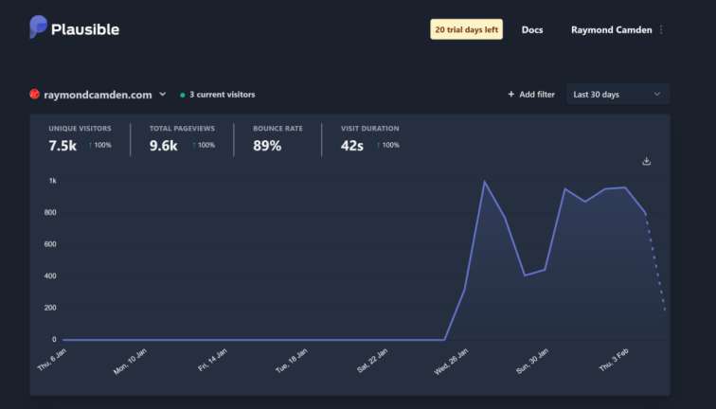Image resolution: width=716 pixels, height=409 pixels.
Task: Select the Bounce Rate 89% metric
Action: 277,140
